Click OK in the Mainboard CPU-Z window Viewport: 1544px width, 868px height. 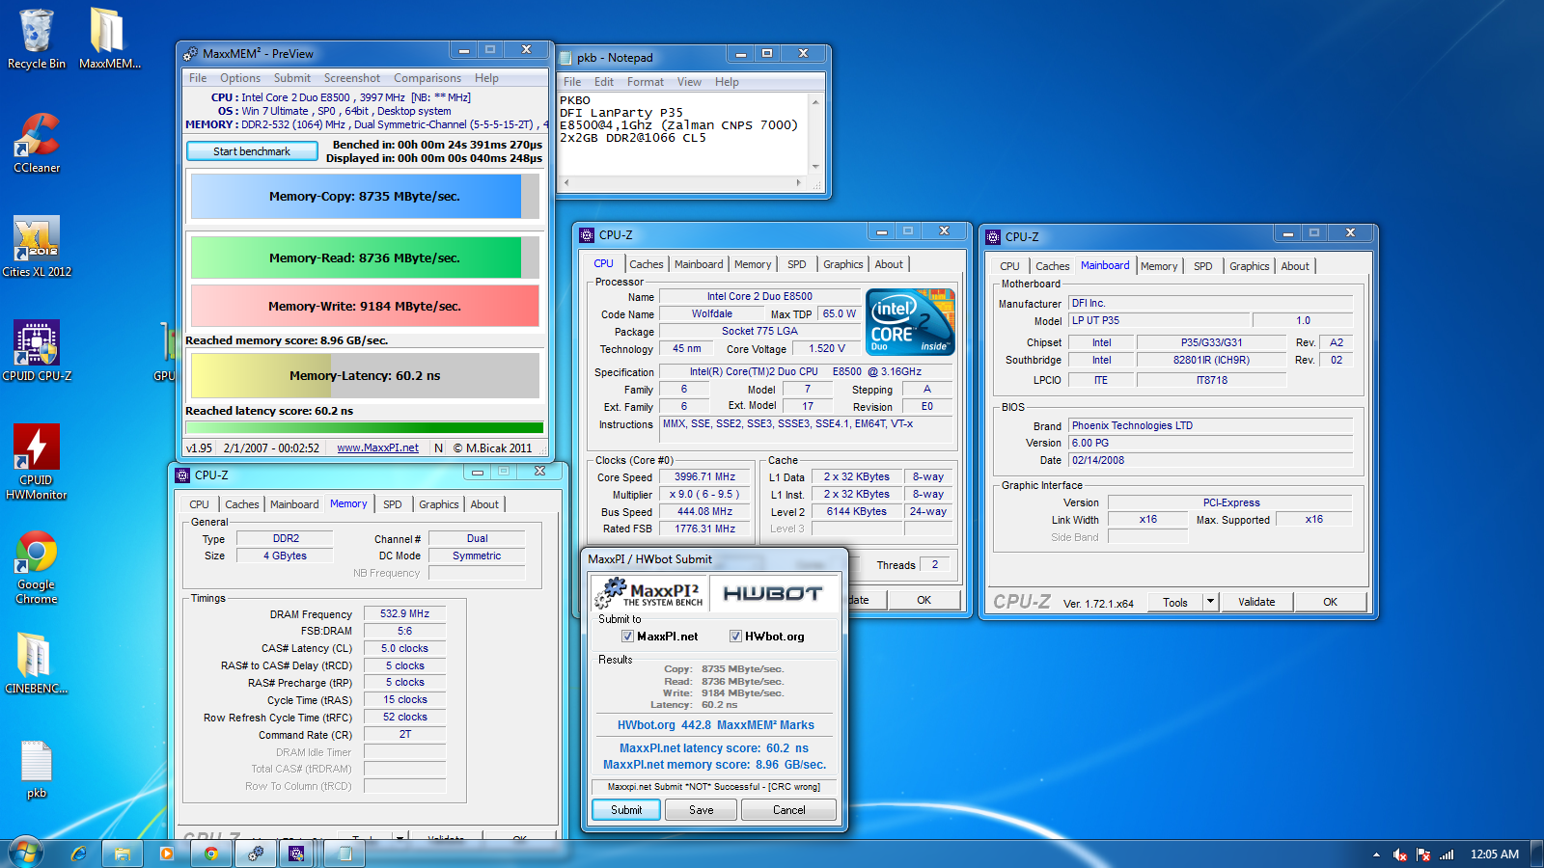click(1330, 602)
